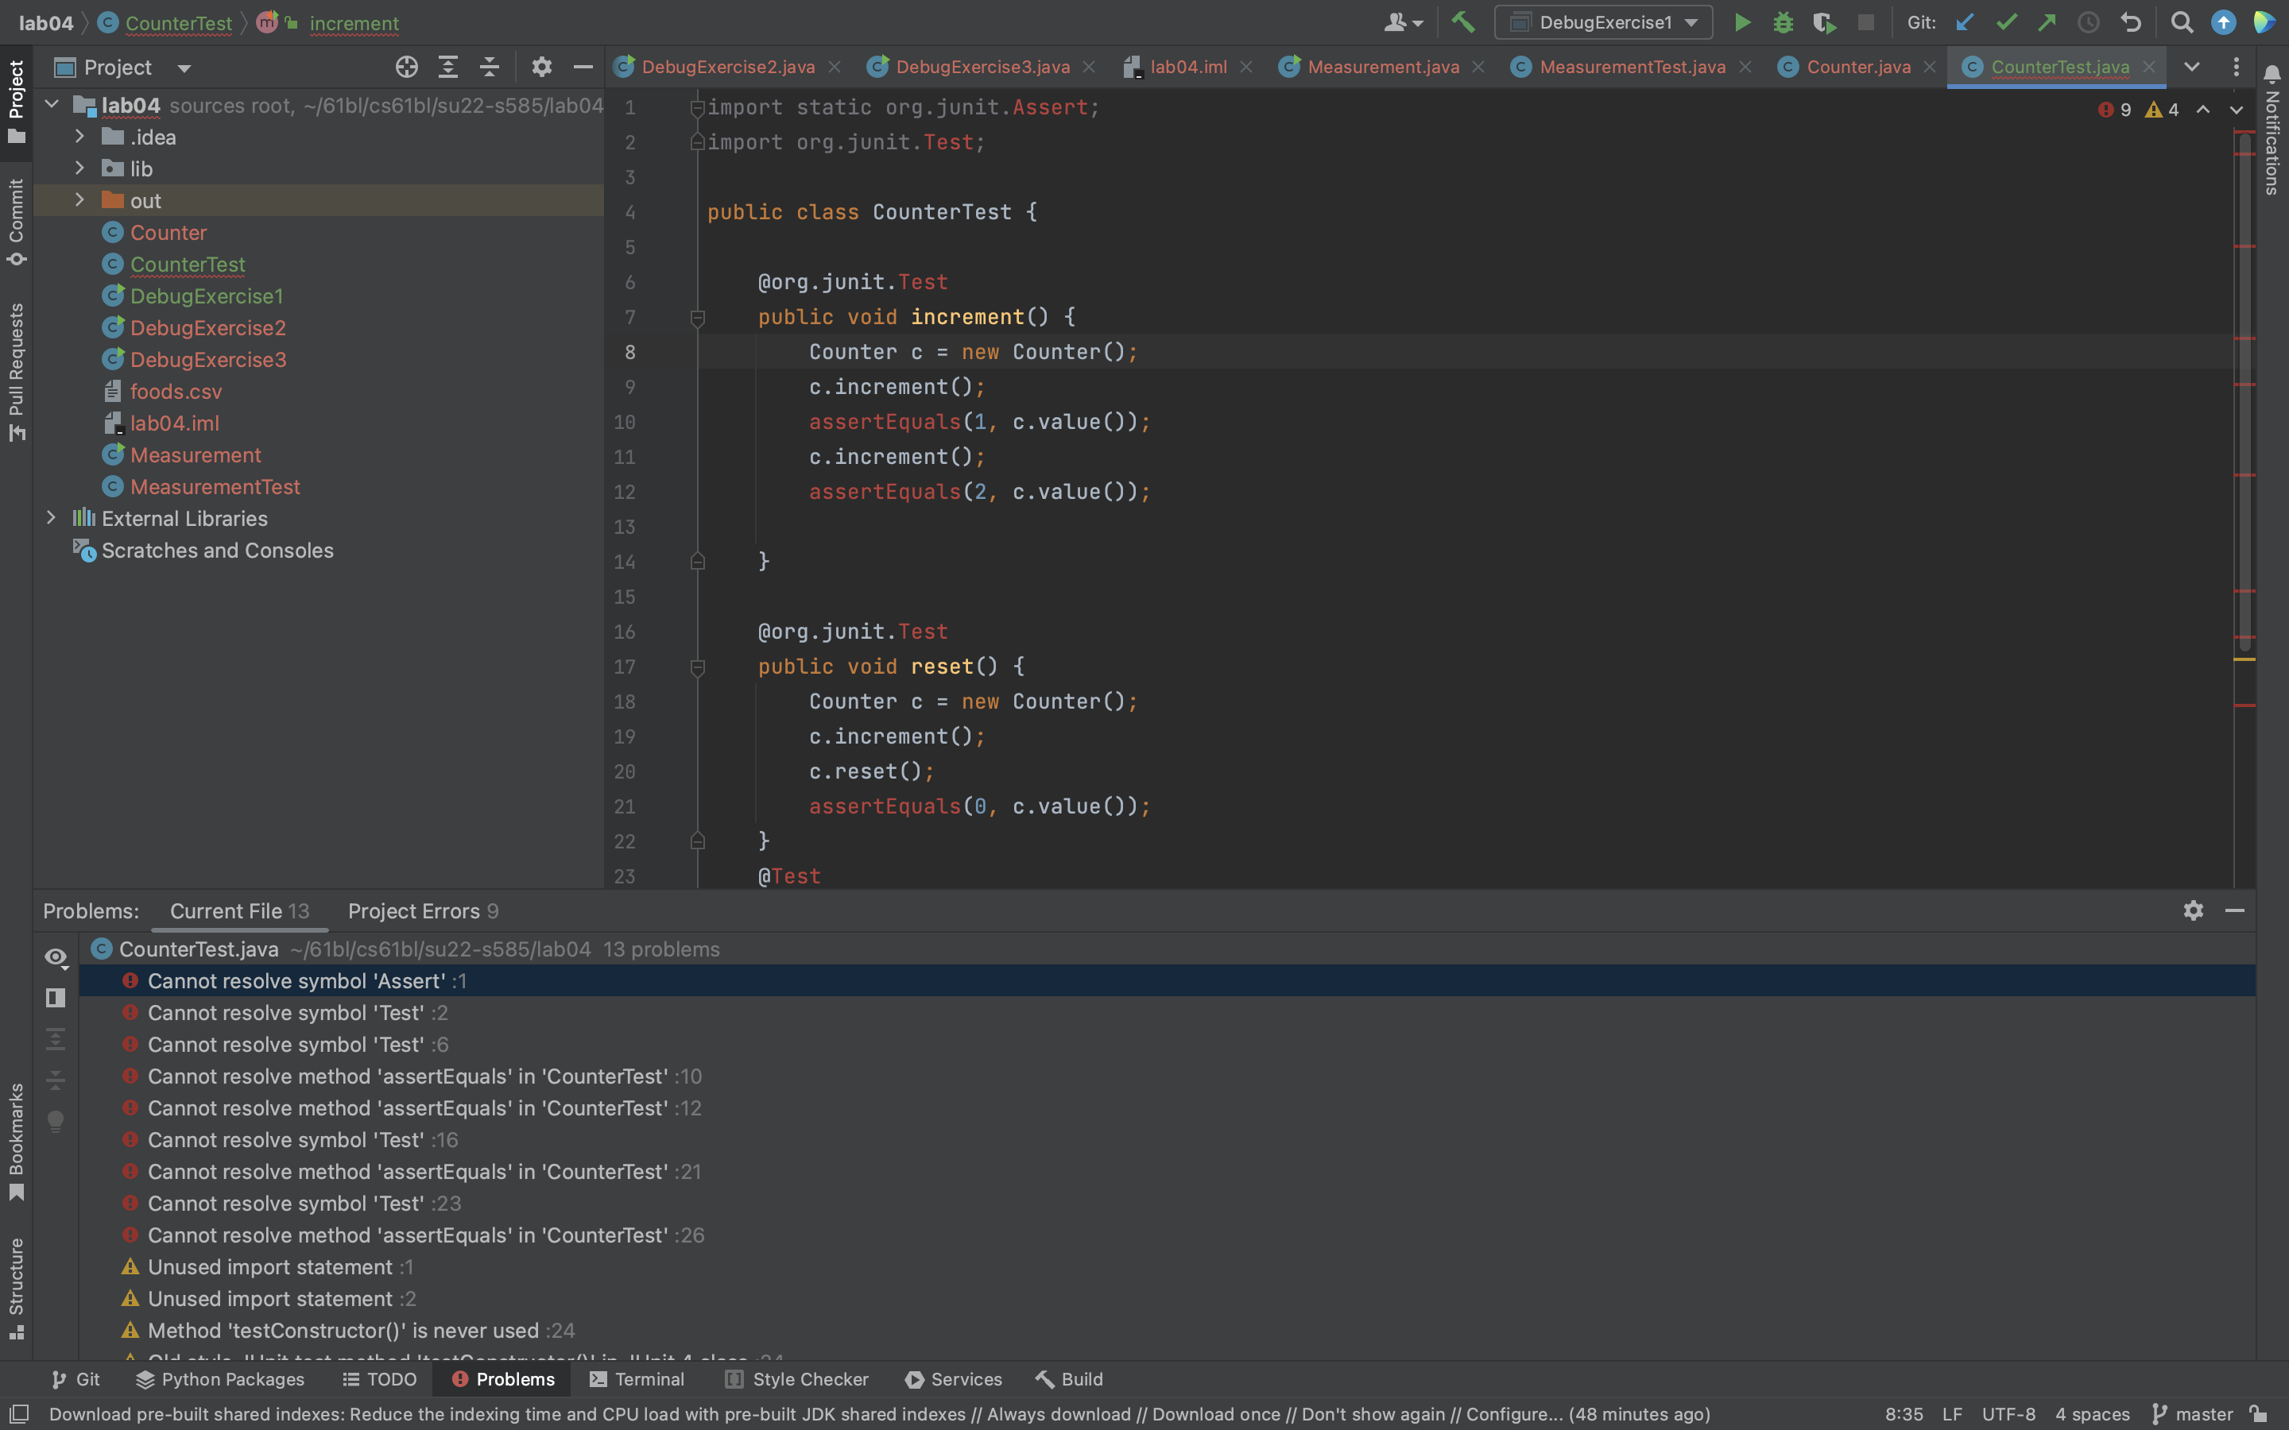The height and width of the screenshot is (1430, 2289).
Task: Click the Debug bug icon
Action: click(1783, 23)
